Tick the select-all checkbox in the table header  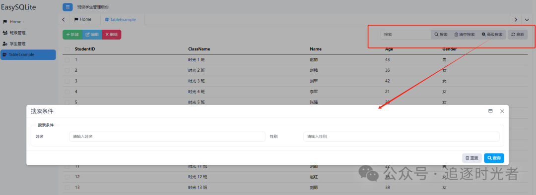pos(67,49)
